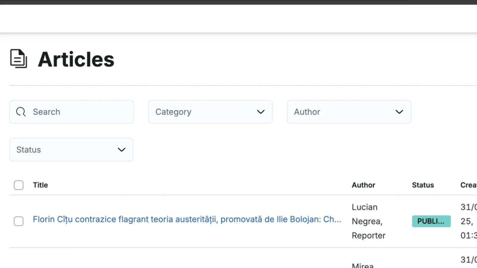
Task: Click the Articles page document icon
Action: point(19,59)
